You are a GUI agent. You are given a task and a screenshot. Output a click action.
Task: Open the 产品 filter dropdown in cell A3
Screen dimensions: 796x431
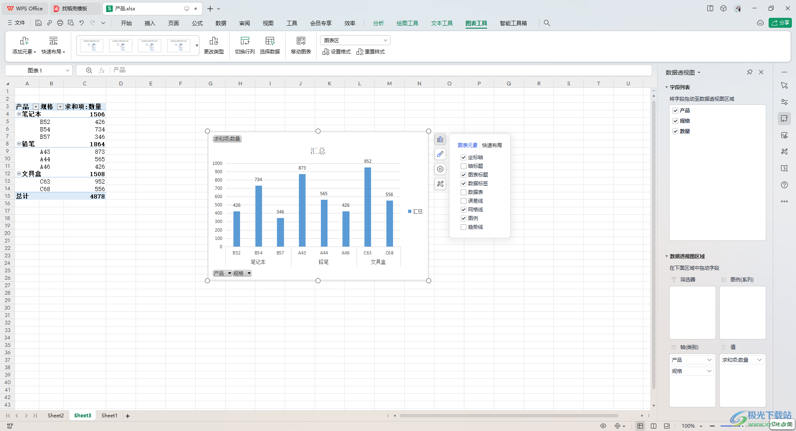click(36, 107)
